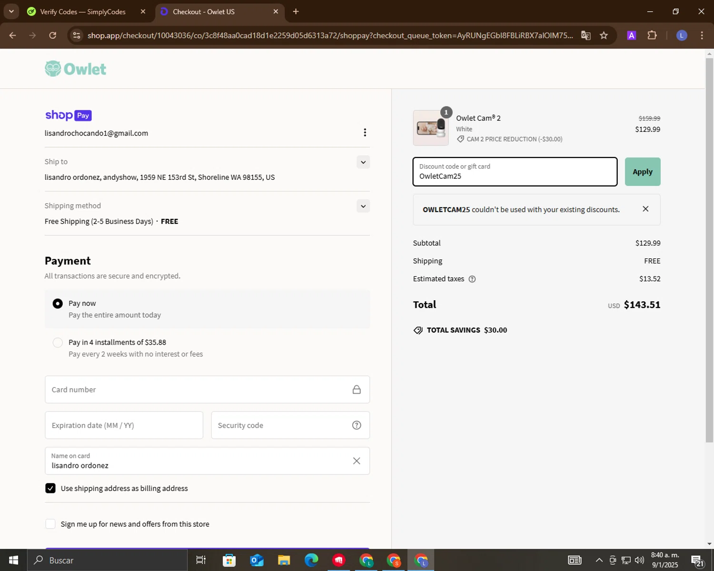
Task: Choose Pay in 4 installments option
Action: pos(58,343)
